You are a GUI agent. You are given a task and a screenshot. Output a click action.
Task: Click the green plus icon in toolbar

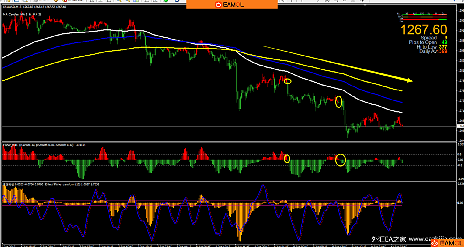point(165,1)
